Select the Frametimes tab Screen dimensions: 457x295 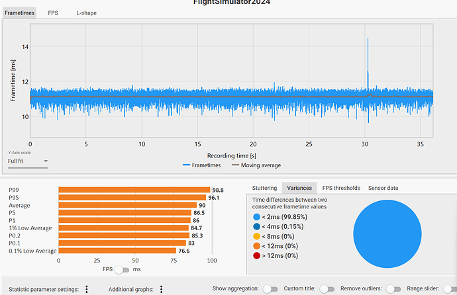pos(19,13)
